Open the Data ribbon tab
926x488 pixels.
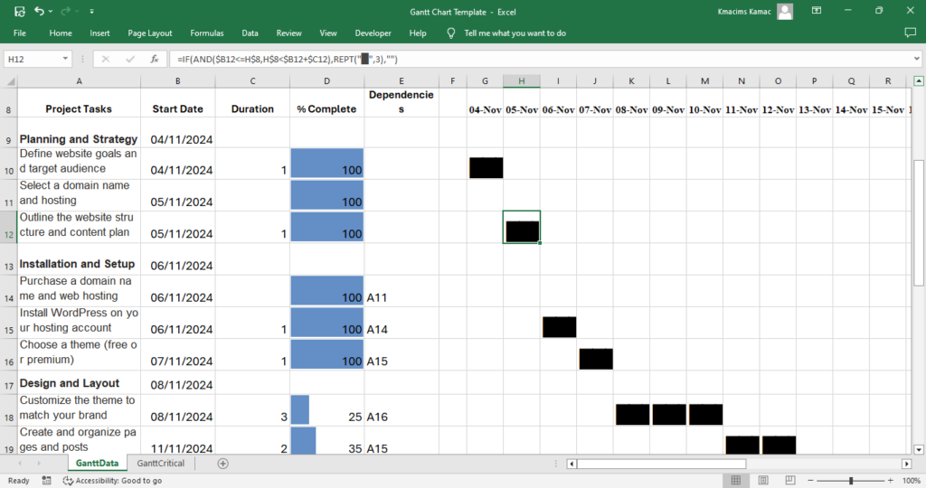250,33
